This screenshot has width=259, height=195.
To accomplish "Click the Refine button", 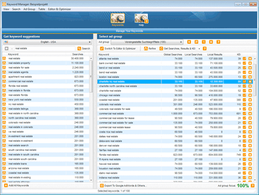I will (150, 49).
